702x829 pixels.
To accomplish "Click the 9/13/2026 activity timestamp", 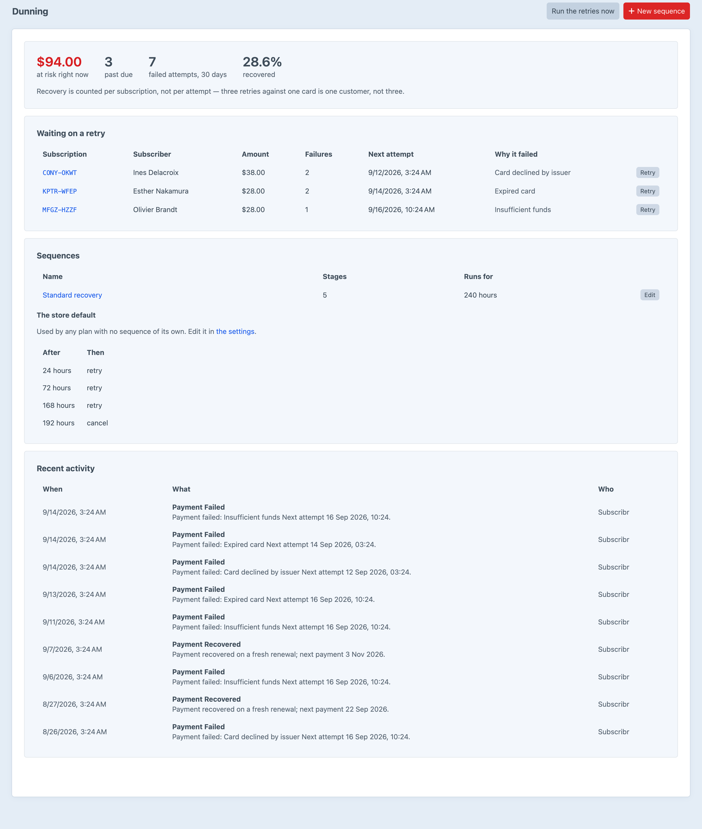I will coord(74,595).
